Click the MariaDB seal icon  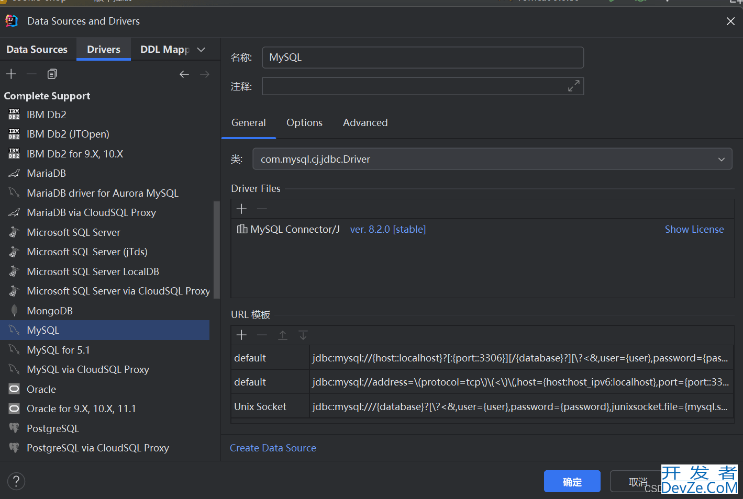tap(14, 173)
